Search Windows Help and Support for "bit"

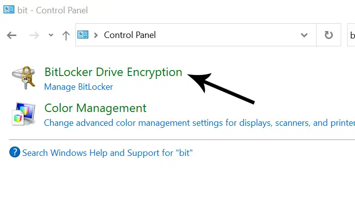click(107, 153)
